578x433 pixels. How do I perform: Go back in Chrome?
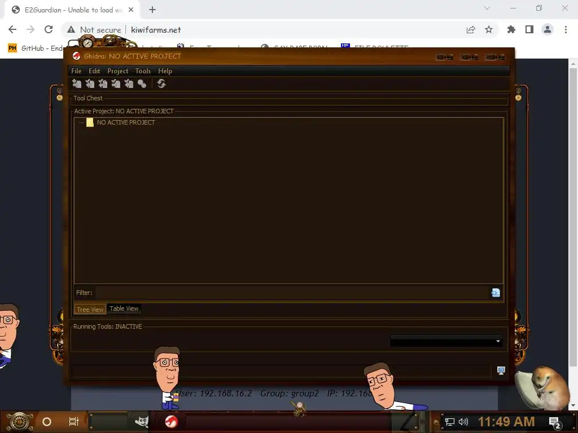12,29
